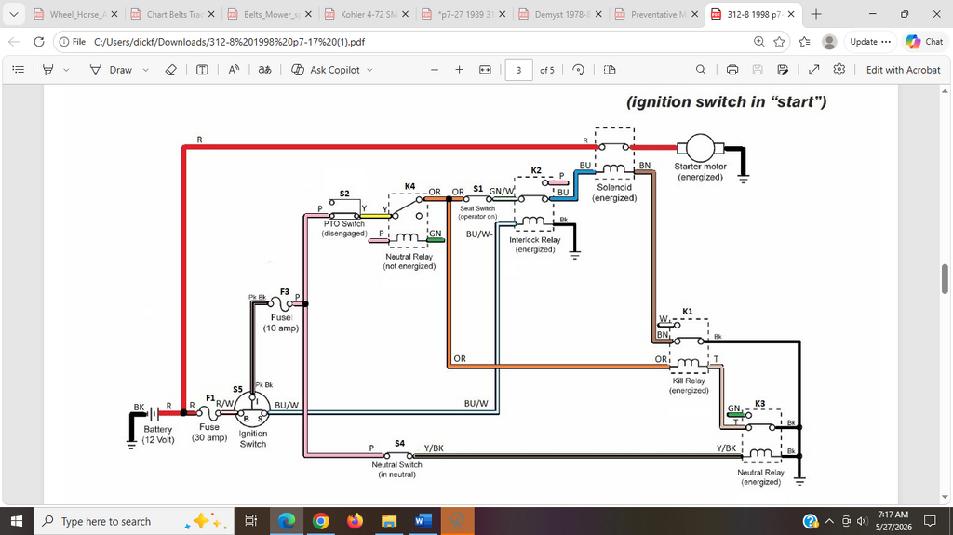
Task: Start Read aloud
Action: tap(234, 70)
